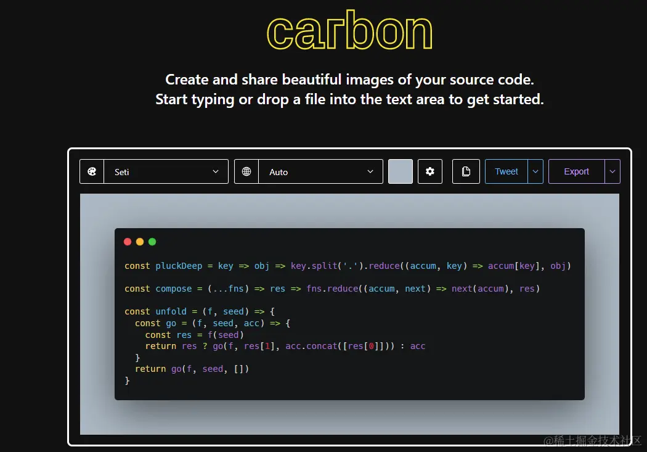Click the carbon logo title
This screenshot has width=647, height=452.
tap(349, 30)
